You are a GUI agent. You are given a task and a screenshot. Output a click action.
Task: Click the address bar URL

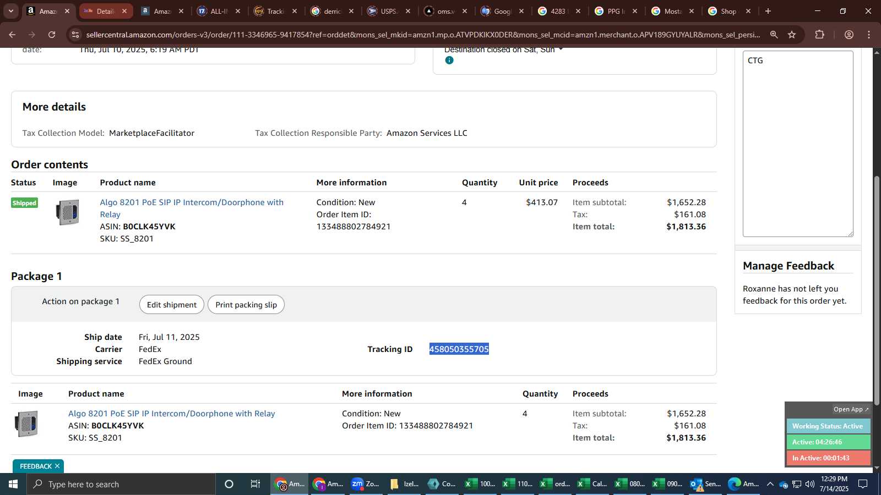pos(423,35)
